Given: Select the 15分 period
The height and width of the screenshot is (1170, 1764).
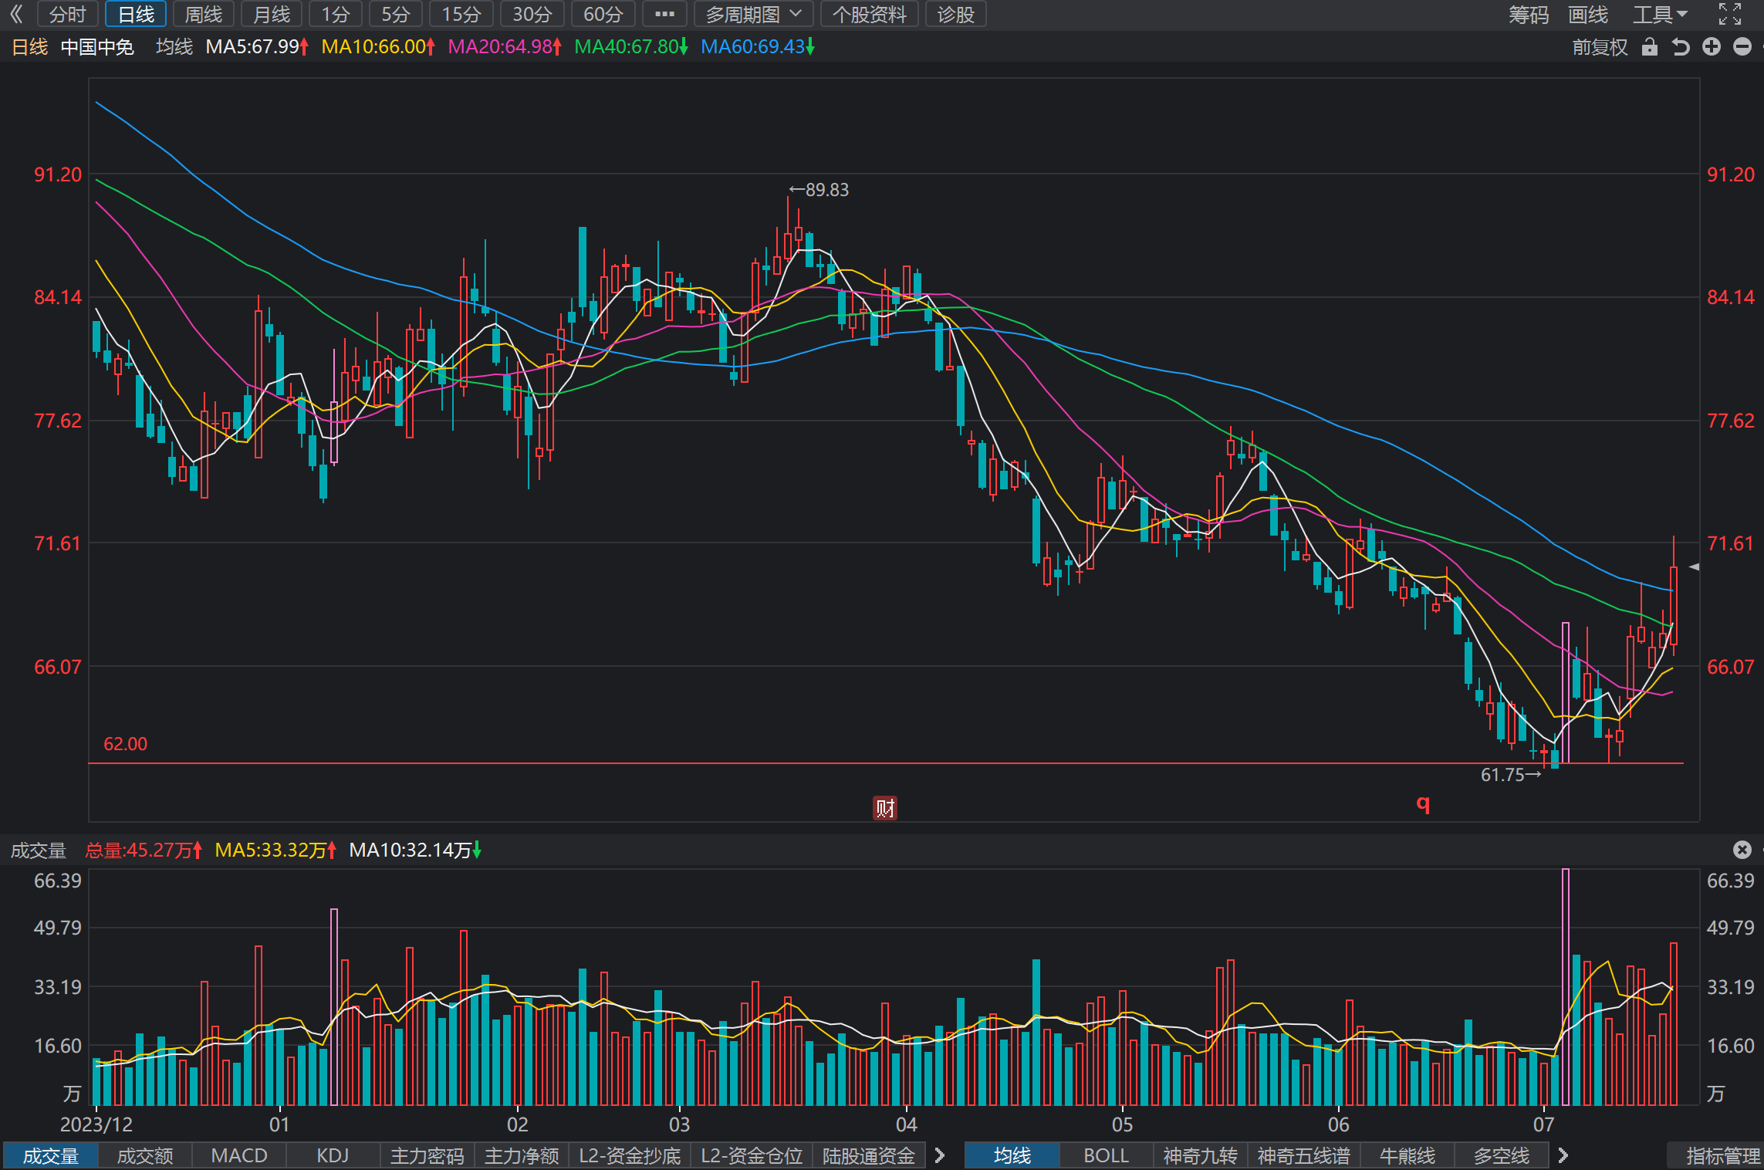Looking at the screenshot, I should [461, 14].
